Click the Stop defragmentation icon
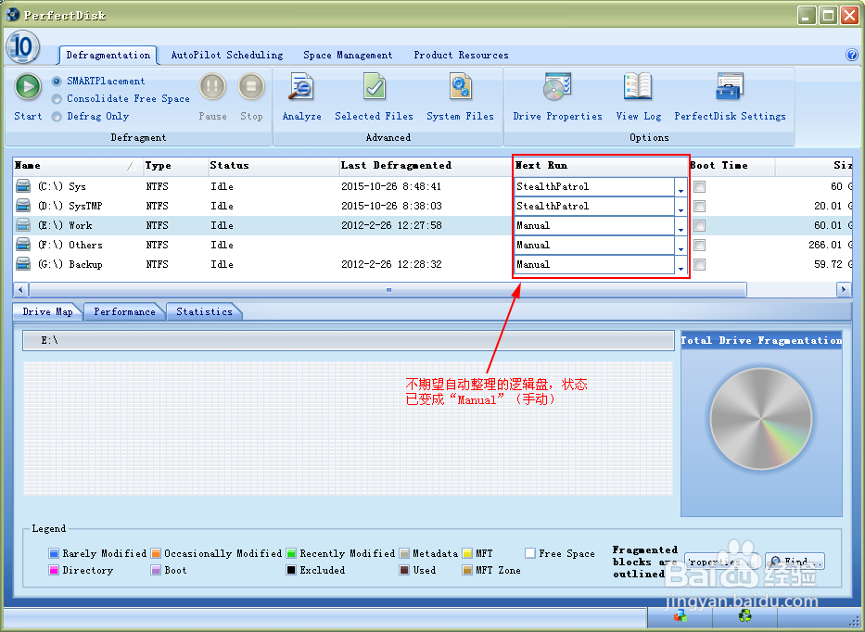Image resolution: width=865 pixels, height=632 pixels. pyautogui.click(x=251, y=87)
